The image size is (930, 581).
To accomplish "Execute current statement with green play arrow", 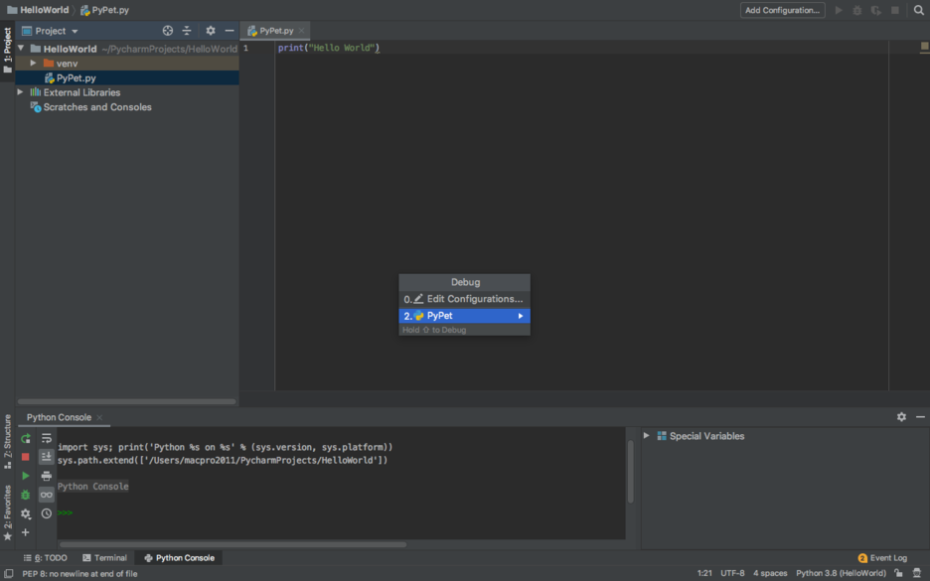I will pos(26,476).
